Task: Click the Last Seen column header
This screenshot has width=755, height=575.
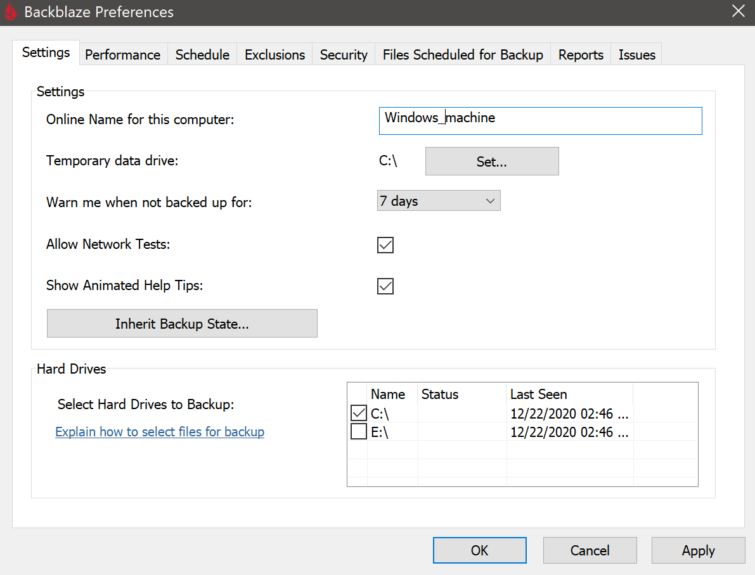Action: pyautogui.click(x=569, y=394)
